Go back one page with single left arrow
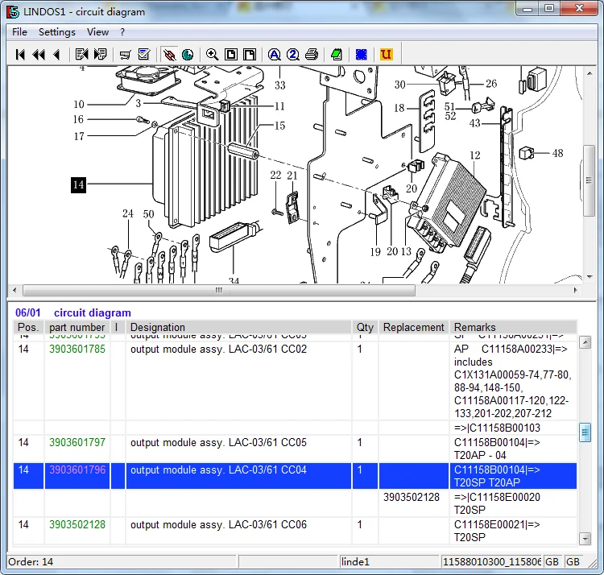Screen dimensions: 604x575 click(x=56, y=55)
